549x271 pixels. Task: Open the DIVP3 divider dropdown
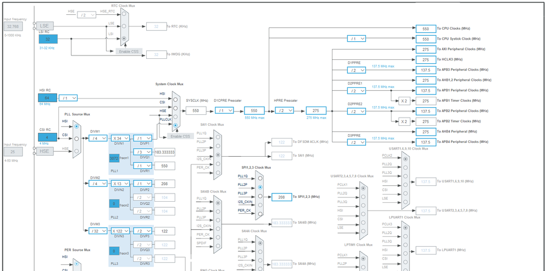click(x=143, y=231)
